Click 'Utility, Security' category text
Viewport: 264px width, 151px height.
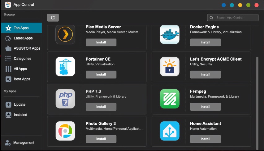click(x=201, y=64)
